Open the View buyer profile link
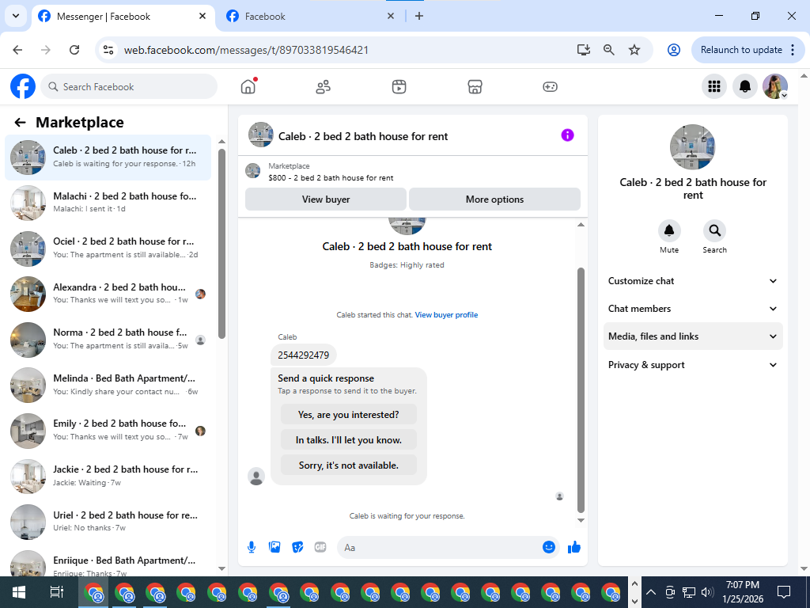 446,315
